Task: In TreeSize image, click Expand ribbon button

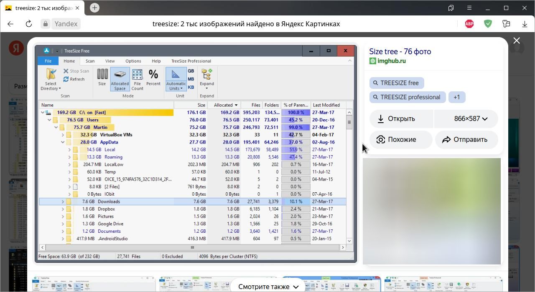Action: tap(207, 79)
